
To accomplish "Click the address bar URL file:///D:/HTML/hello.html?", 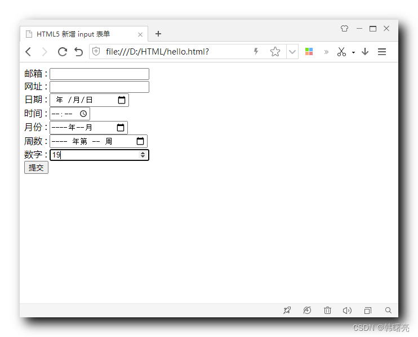I will [x=157, y=52].
